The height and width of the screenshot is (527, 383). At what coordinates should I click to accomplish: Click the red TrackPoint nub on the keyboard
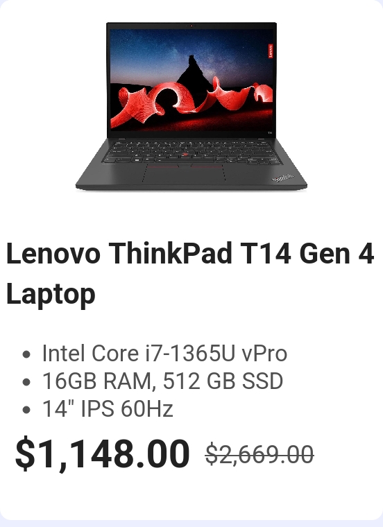coord(185,155)
